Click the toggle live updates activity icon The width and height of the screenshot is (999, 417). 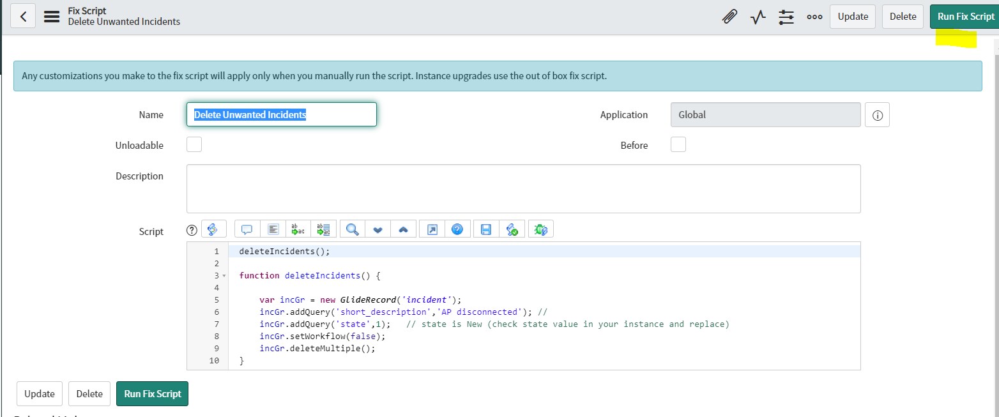coord(758,16)
